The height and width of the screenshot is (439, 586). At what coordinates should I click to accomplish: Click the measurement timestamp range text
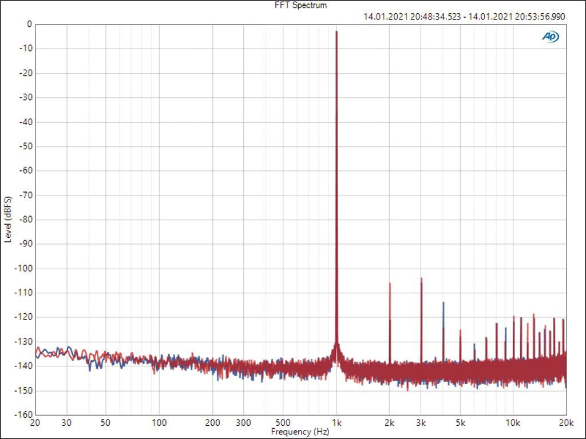click(464, 17)
